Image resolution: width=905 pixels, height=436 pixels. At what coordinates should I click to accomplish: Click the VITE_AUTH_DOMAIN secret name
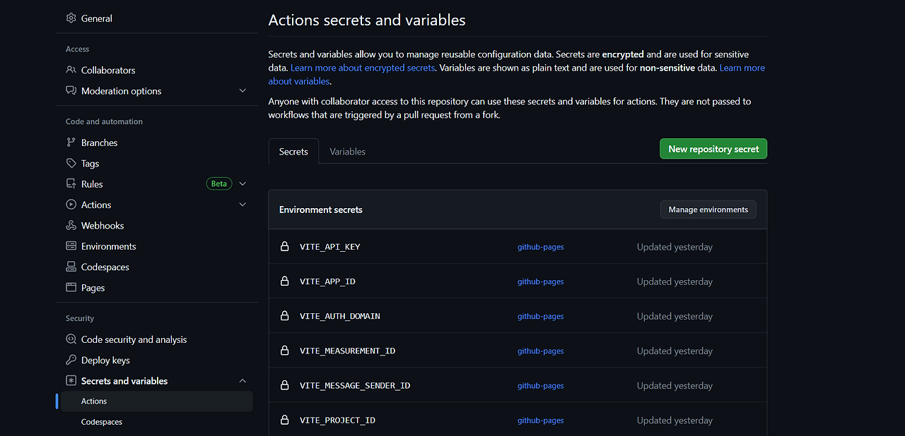point(340,316)
